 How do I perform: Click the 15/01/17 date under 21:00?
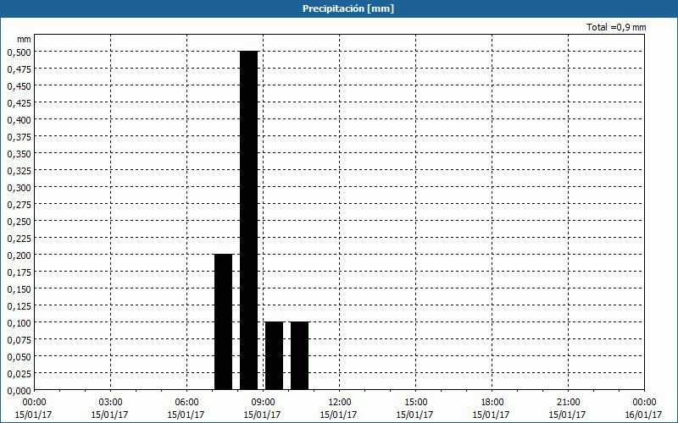(568, 415)
